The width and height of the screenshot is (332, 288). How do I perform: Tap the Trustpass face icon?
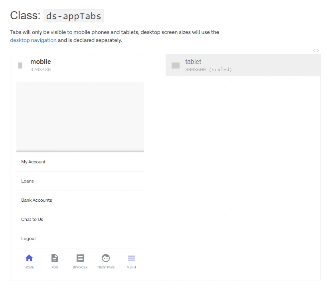point(106,258)
